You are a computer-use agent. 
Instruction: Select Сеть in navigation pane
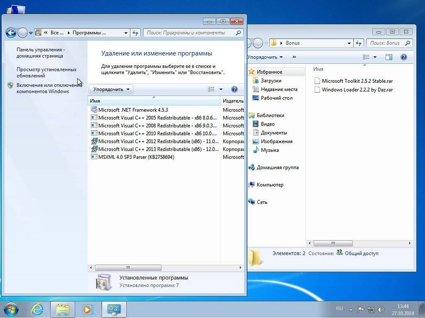point(262,202)
